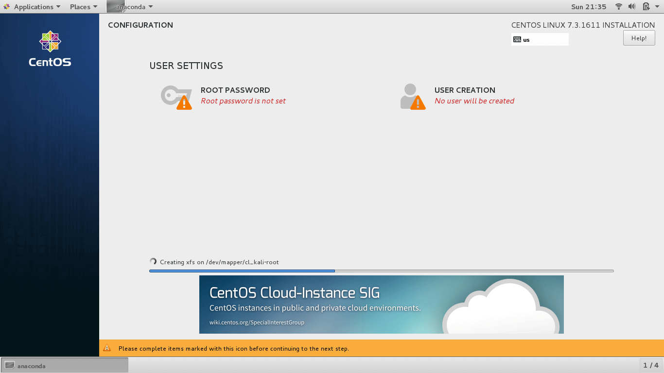
Task: Click the keyboard layout icon next to 'us'
Action: (517, 40)
